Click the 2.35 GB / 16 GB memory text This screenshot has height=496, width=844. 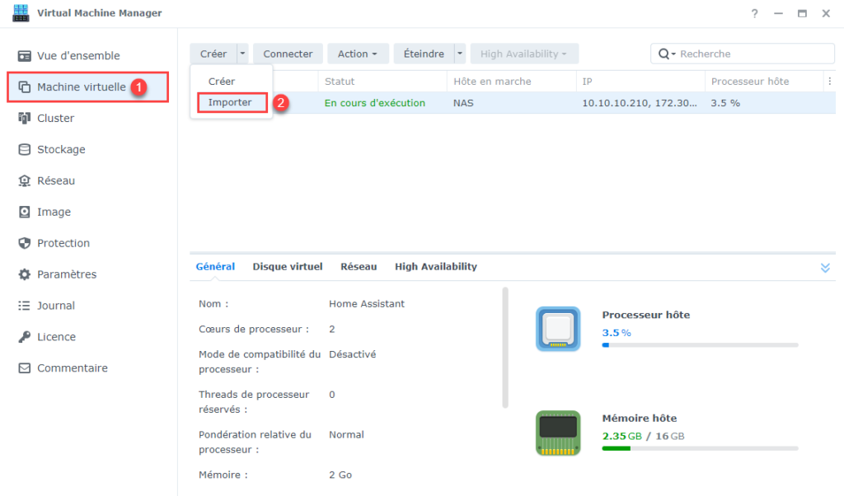pos(643,437)
